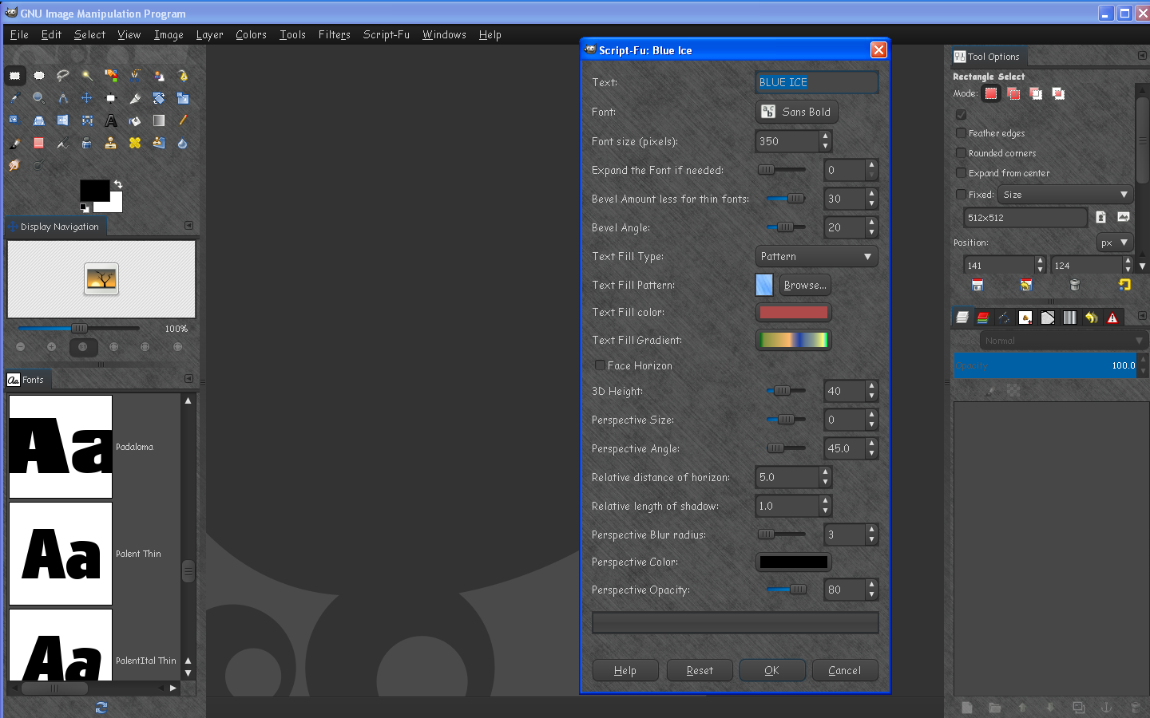Set selection mode to Add to selection
Screen dimensions: 1150x718
[x=1013, y=93]
